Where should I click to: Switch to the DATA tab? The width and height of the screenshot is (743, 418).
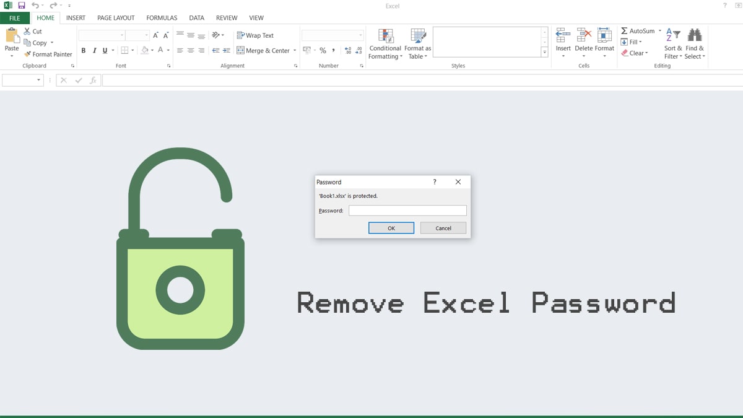(197, 18)
